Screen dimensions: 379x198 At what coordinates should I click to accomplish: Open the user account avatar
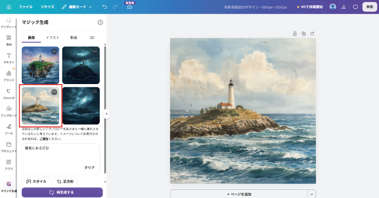[x=333, y=7]
